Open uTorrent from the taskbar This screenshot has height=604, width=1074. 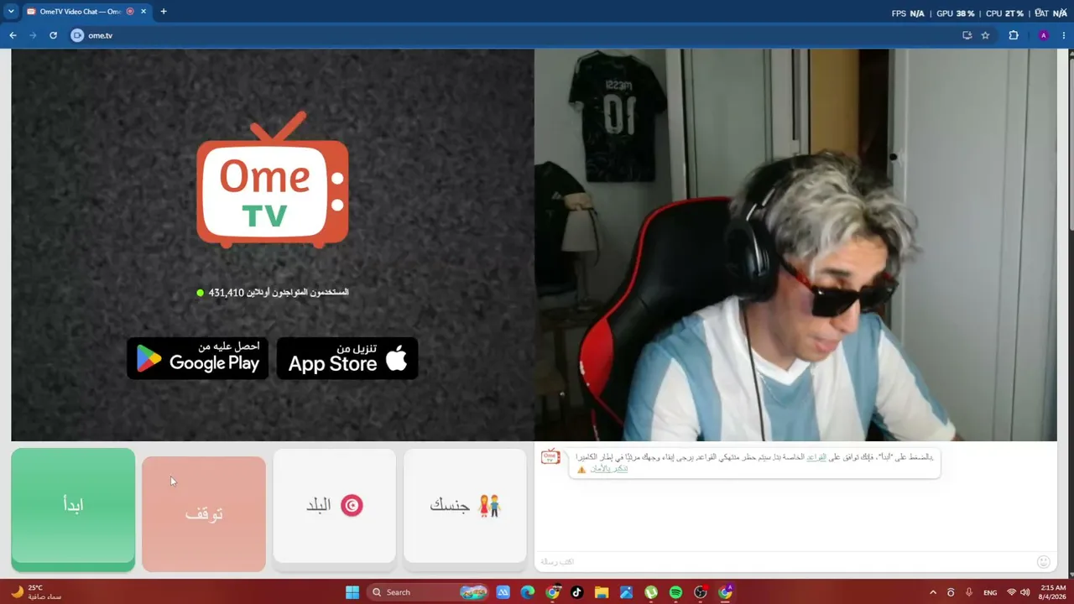[651, 592]
